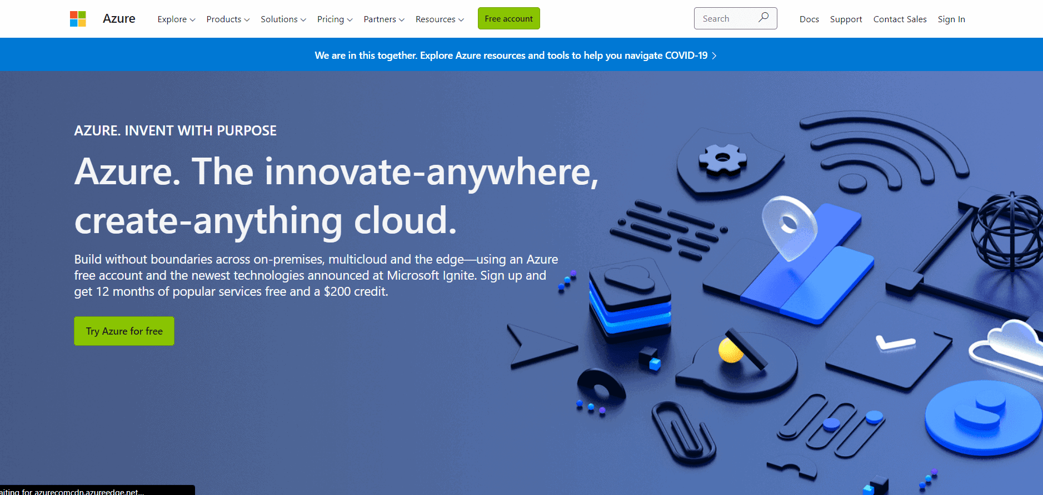Open the Pricing menu
Screen dimensions: 1043x495
(x=335, y=19)
